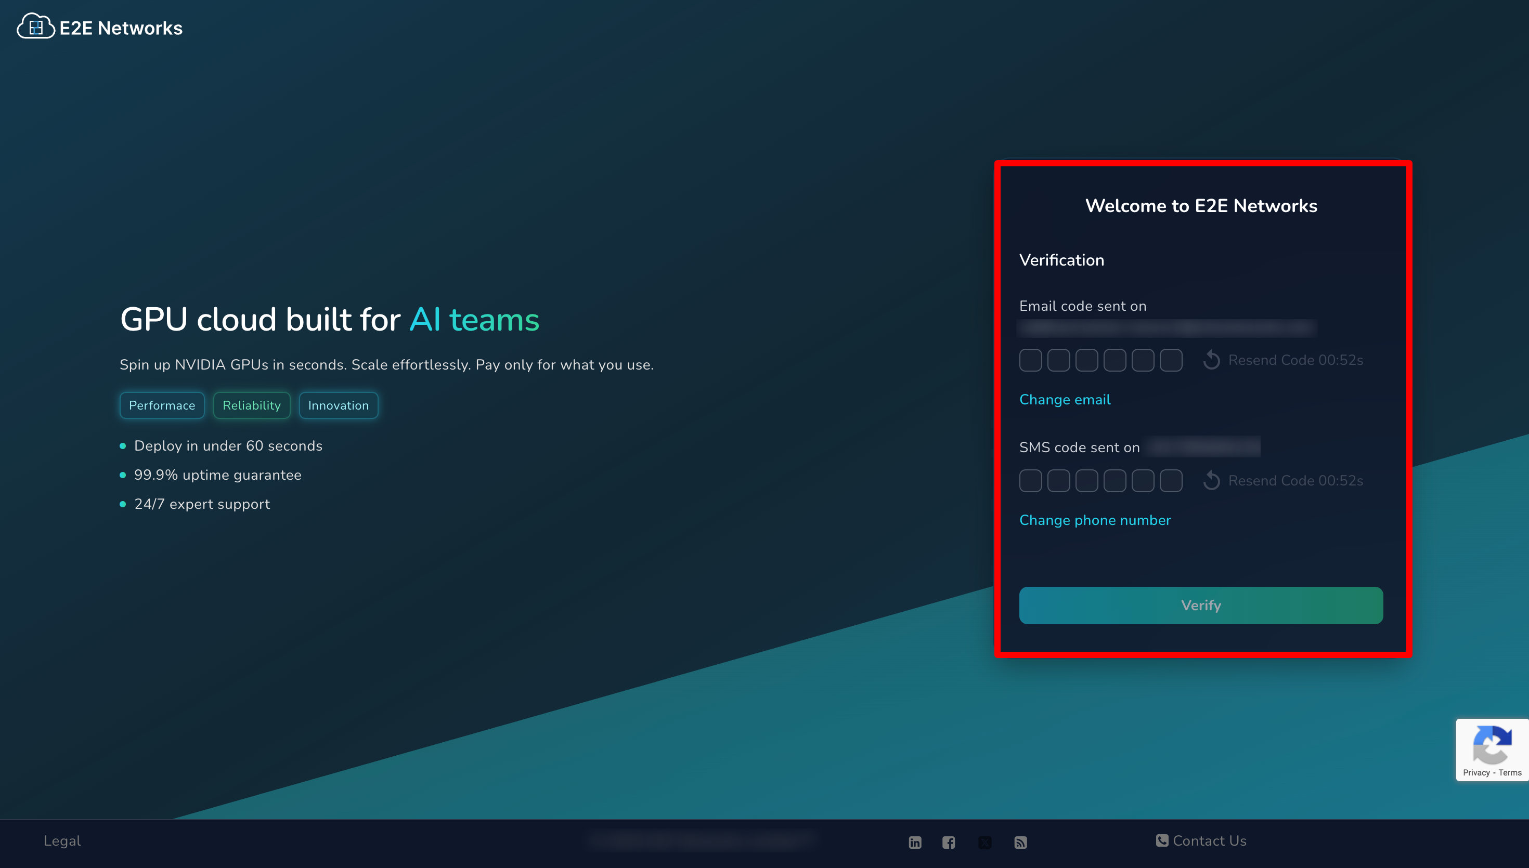The height and width of the screenshot is (868, 1529).
Task: Focus the fourth email code digit box
Action: click(x=1115, y=360)
